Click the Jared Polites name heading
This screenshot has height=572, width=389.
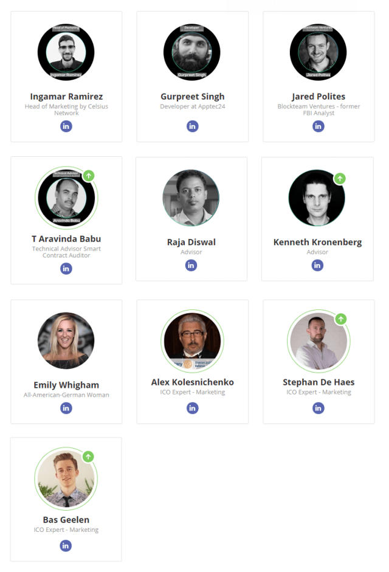(318, 97)
